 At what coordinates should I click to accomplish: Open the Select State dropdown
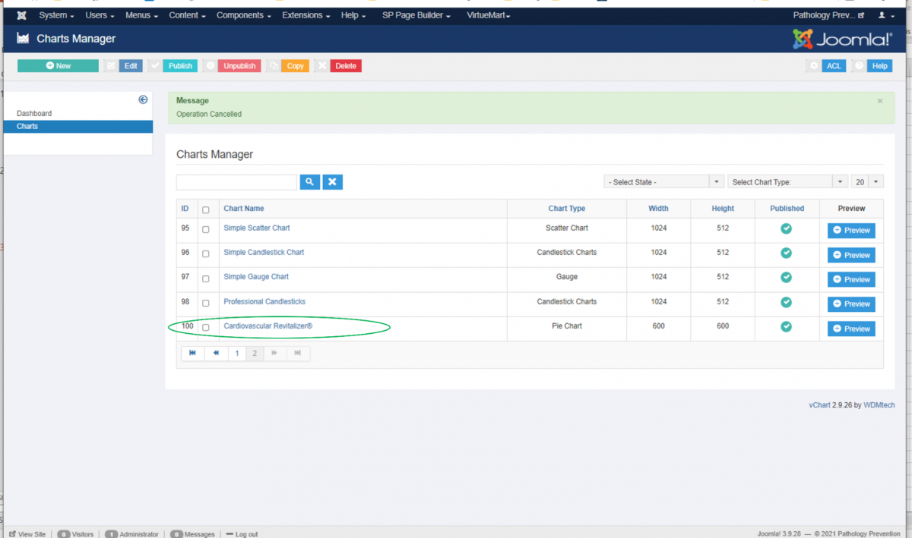pyautogui.click(x=663, y=182)
